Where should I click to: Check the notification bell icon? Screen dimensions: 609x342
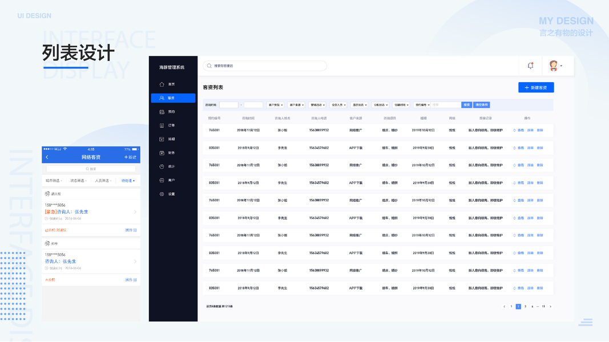[x=530, y=66]
